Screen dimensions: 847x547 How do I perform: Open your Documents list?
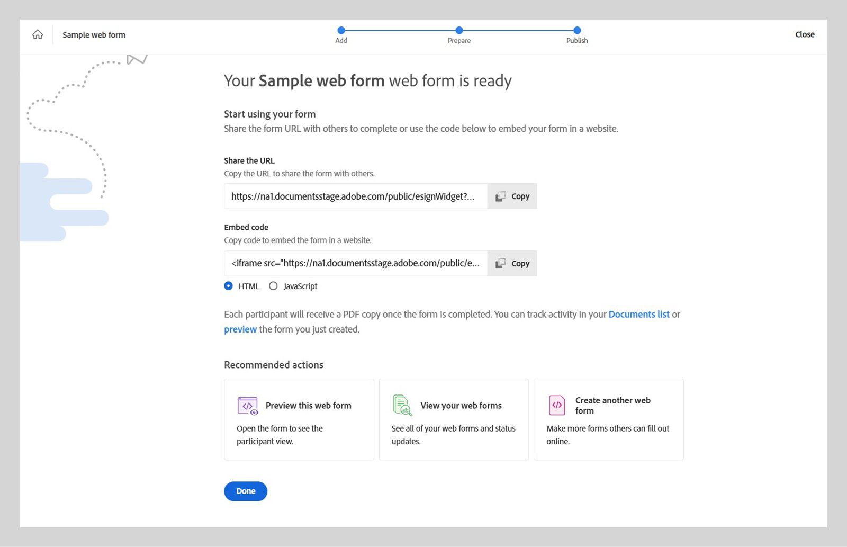[x=639, y=314]
